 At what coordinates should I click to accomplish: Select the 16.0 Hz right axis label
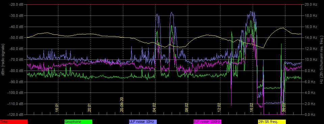(x=311, y=27)
